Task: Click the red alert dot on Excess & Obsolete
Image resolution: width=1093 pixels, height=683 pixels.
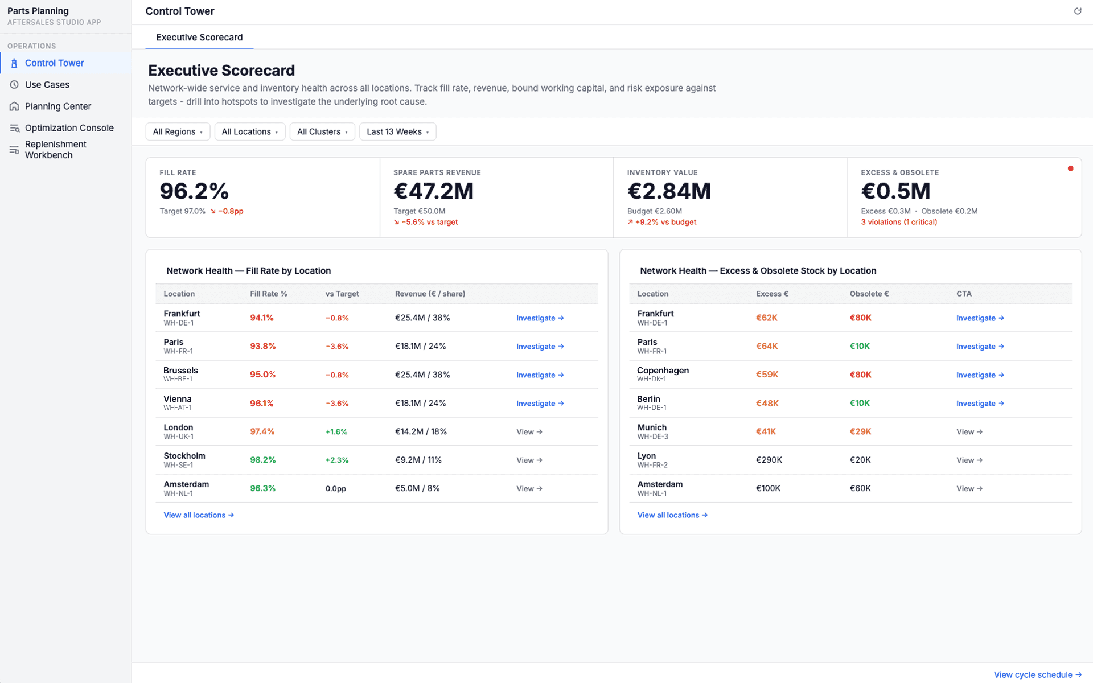Action: point(1070,168)
